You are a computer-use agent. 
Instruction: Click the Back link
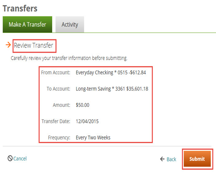coord(172,159)
